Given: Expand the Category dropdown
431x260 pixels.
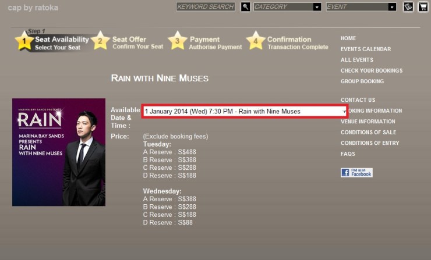Looking at the screenshot, I should [287, 7].
